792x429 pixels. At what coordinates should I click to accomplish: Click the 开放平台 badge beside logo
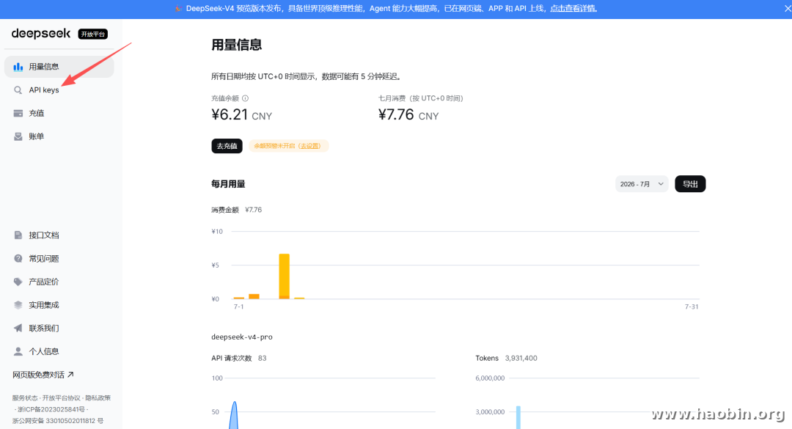pyautogui.click(x=93, y=34)
